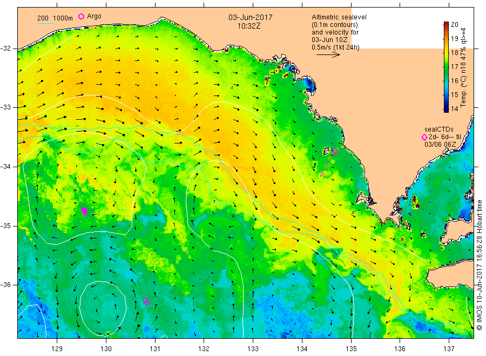Click the '-35' latitude axis label

(x=5, y=226)
